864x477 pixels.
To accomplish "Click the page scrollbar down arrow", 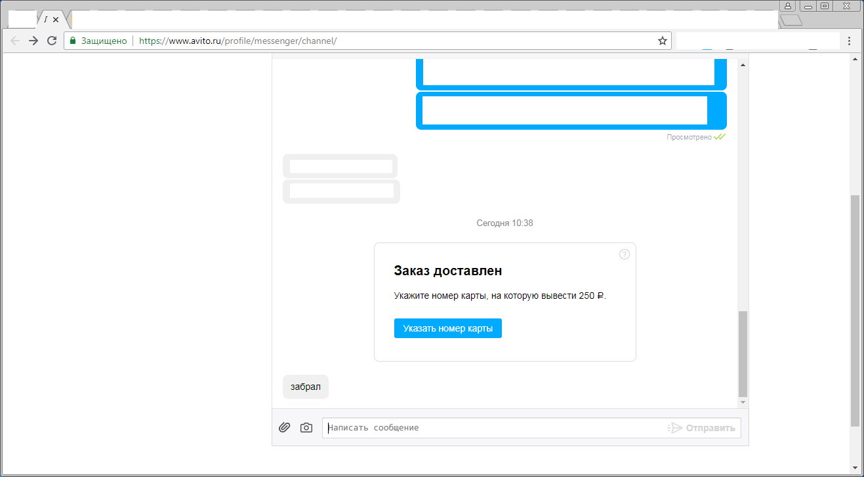I will tap(855, 468).
